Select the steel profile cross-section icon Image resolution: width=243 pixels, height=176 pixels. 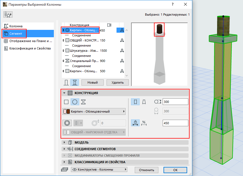83,102
